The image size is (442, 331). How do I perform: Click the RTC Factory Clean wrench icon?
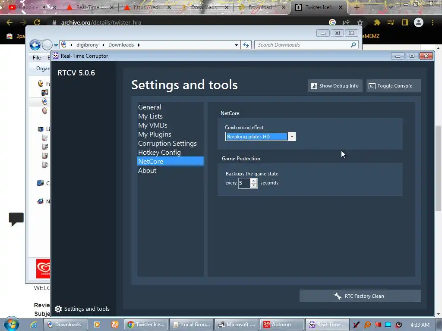tap(338, 296)
